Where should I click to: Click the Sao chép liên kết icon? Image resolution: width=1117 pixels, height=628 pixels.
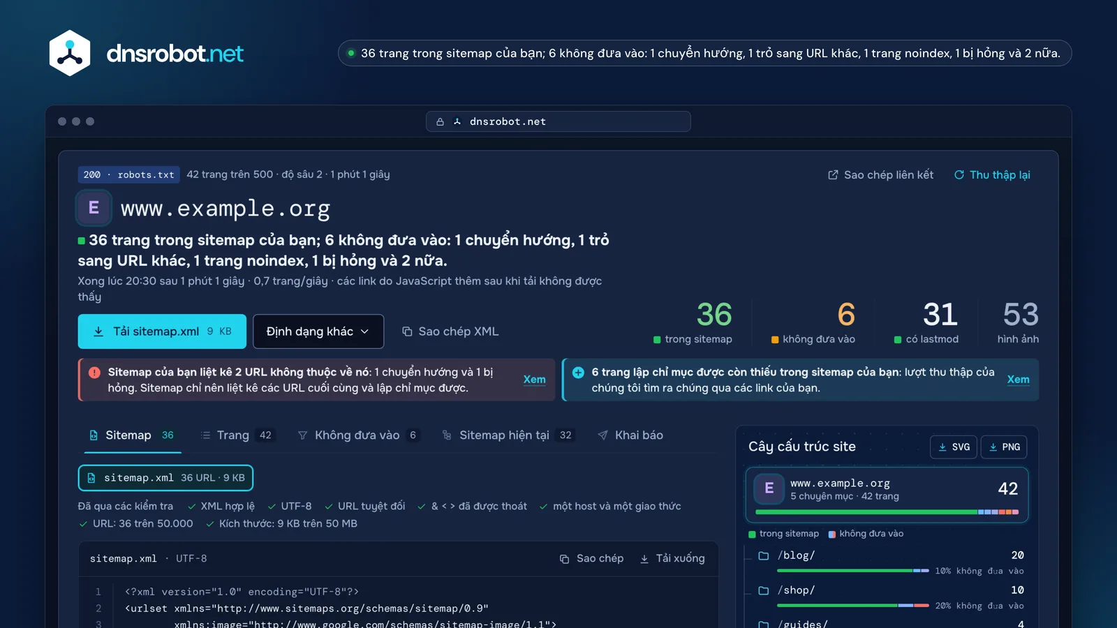[x=833, y=175]
